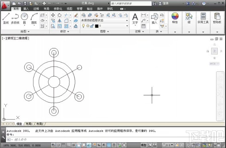The width and height of the screenshot is (226, 148).
Task: Open the Clipboard (剪贴板) panel
Action: [x=217, y=18]
